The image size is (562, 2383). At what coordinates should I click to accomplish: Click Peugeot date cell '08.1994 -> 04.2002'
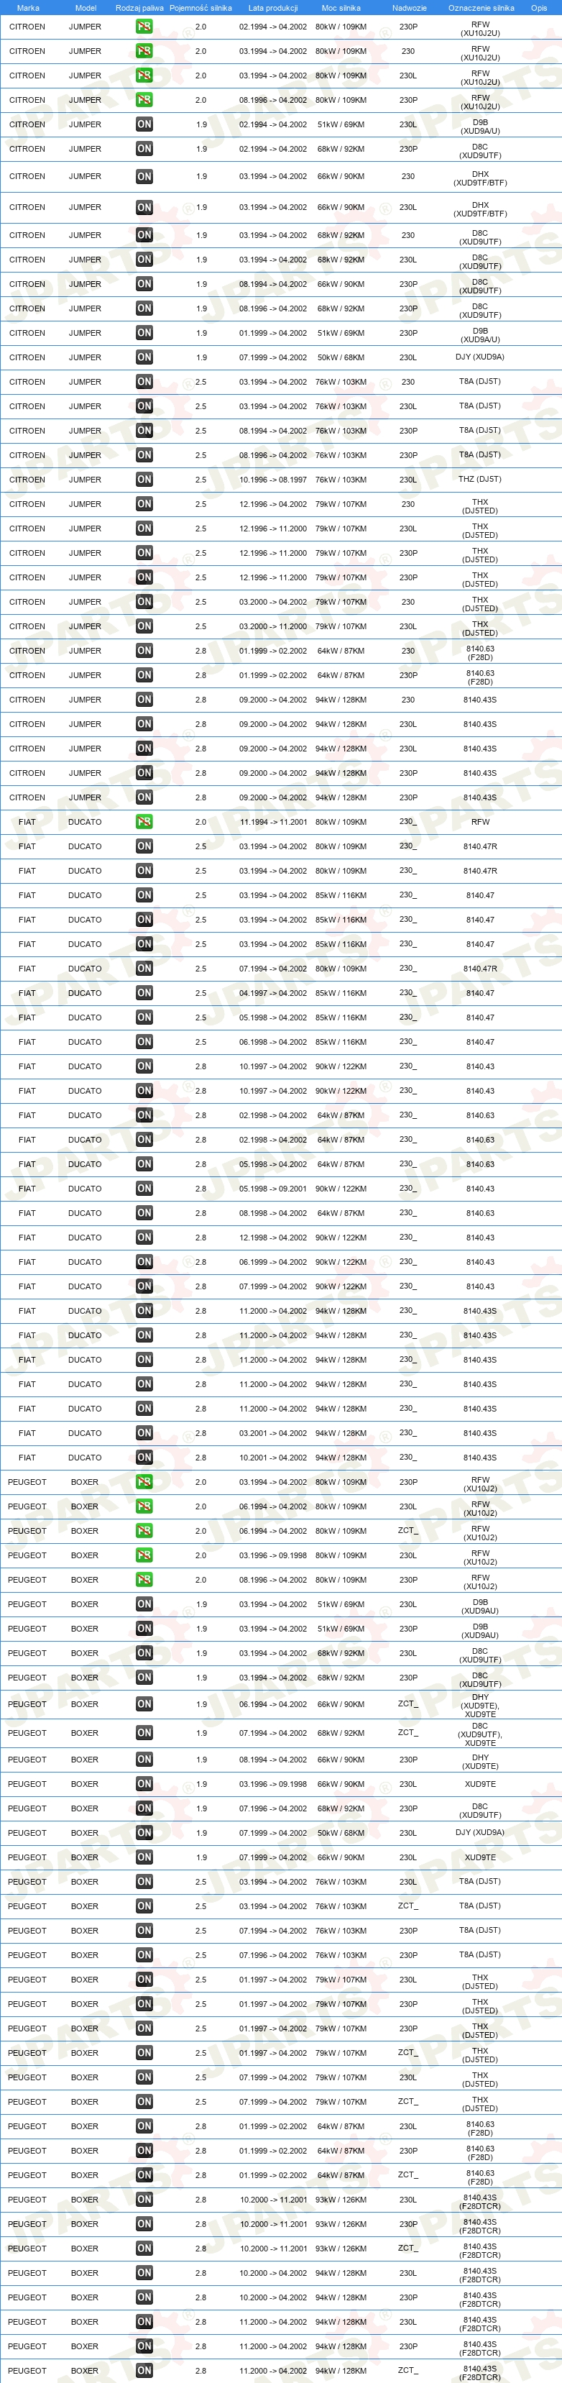(272, 1760)
